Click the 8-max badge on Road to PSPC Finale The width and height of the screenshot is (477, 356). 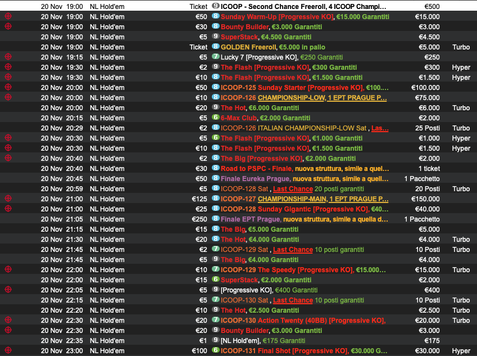(x=215, y=168)
